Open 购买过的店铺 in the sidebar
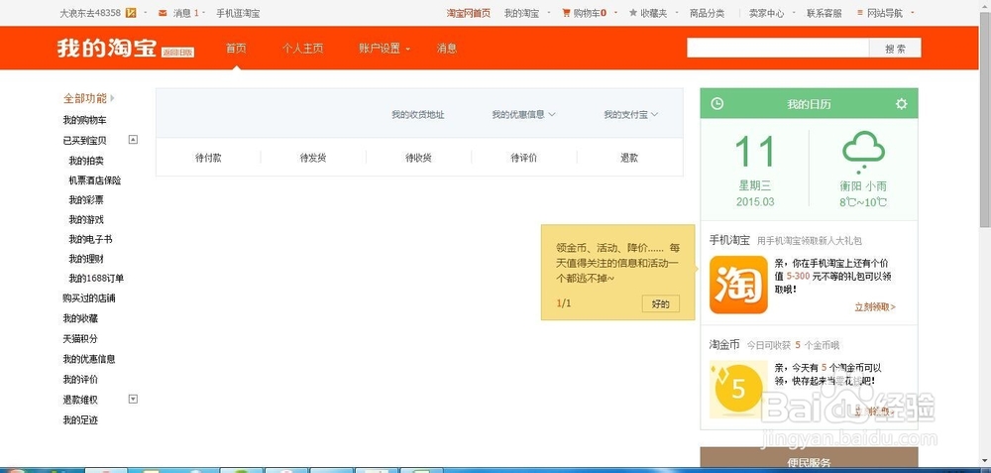991x473 pixels. [x=89, y=297]
